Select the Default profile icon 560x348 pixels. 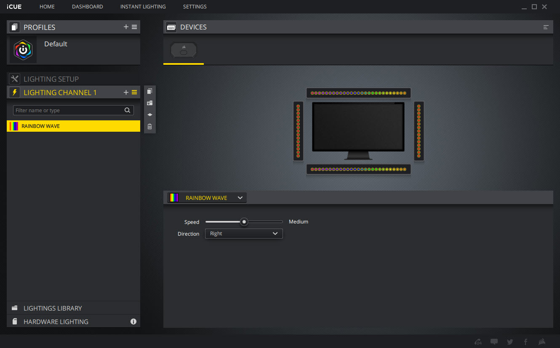point(23,50)
